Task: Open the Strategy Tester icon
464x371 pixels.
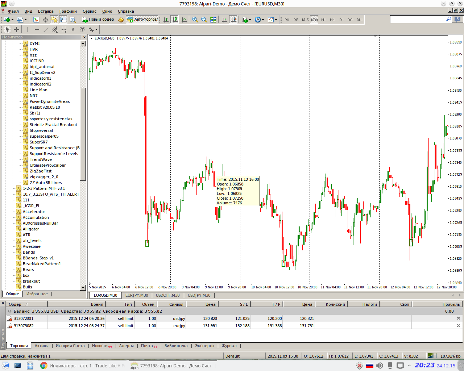Action: point(72,20)
